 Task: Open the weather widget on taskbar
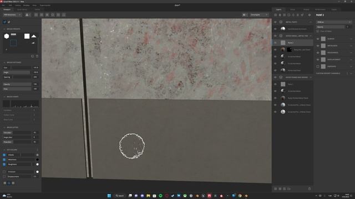coord(7,196)
